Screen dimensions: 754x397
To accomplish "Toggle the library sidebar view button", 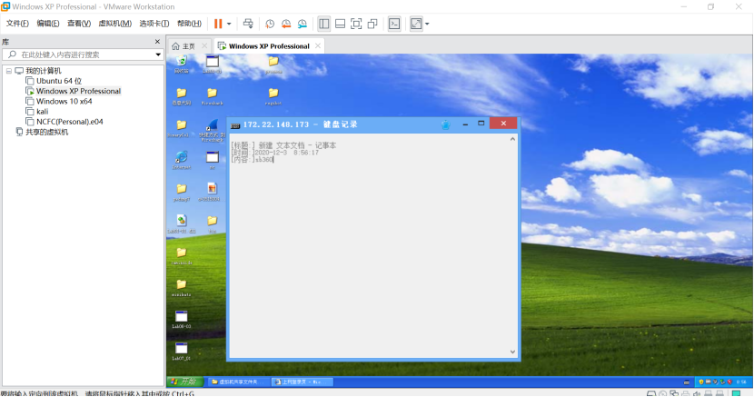I will 323,24.
